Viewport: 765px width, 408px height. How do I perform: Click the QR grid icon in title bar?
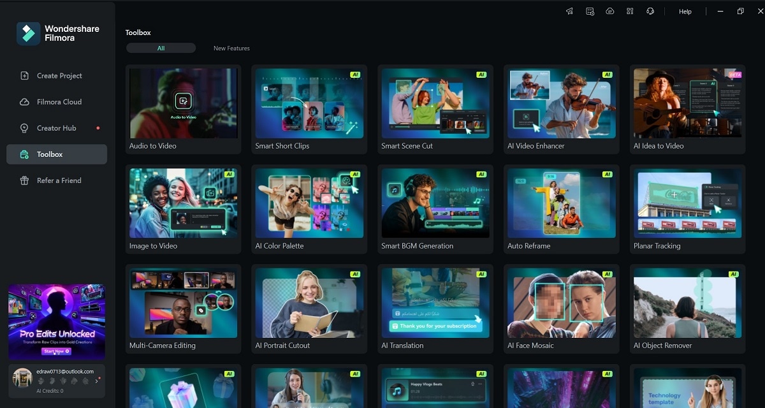[630, 11]
